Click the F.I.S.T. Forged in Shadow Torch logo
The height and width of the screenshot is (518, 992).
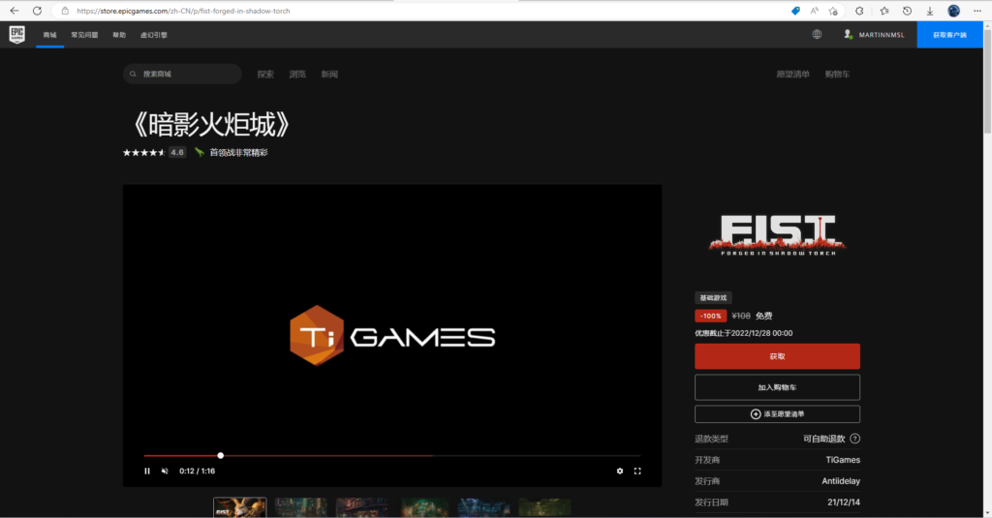point(777,235)
